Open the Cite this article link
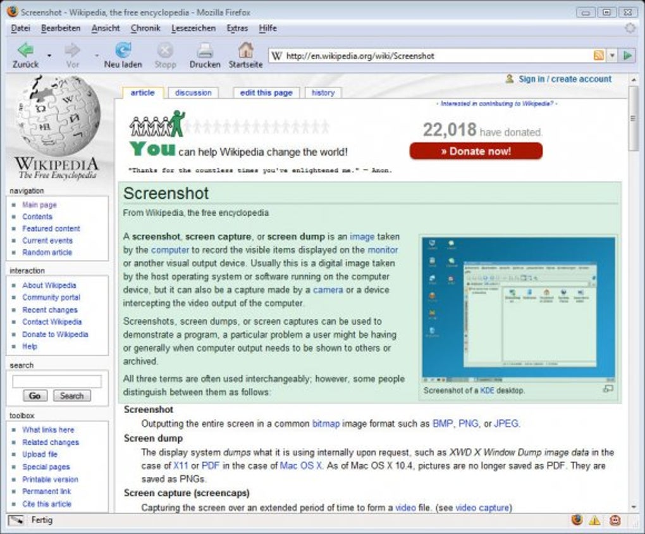 47,504
